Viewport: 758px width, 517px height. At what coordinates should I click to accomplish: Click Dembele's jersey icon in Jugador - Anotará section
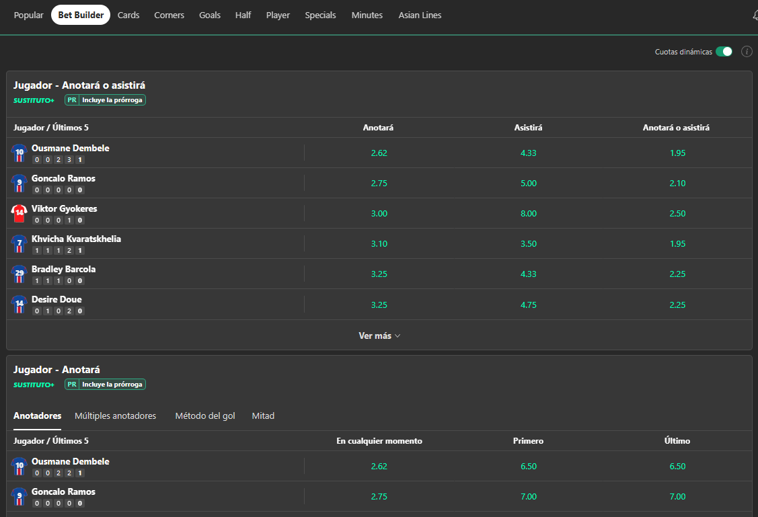pos(20,467)
